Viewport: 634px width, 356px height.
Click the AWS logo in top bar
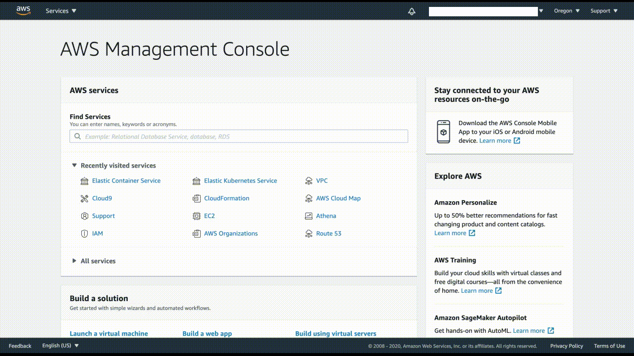(x=22, y=10)
